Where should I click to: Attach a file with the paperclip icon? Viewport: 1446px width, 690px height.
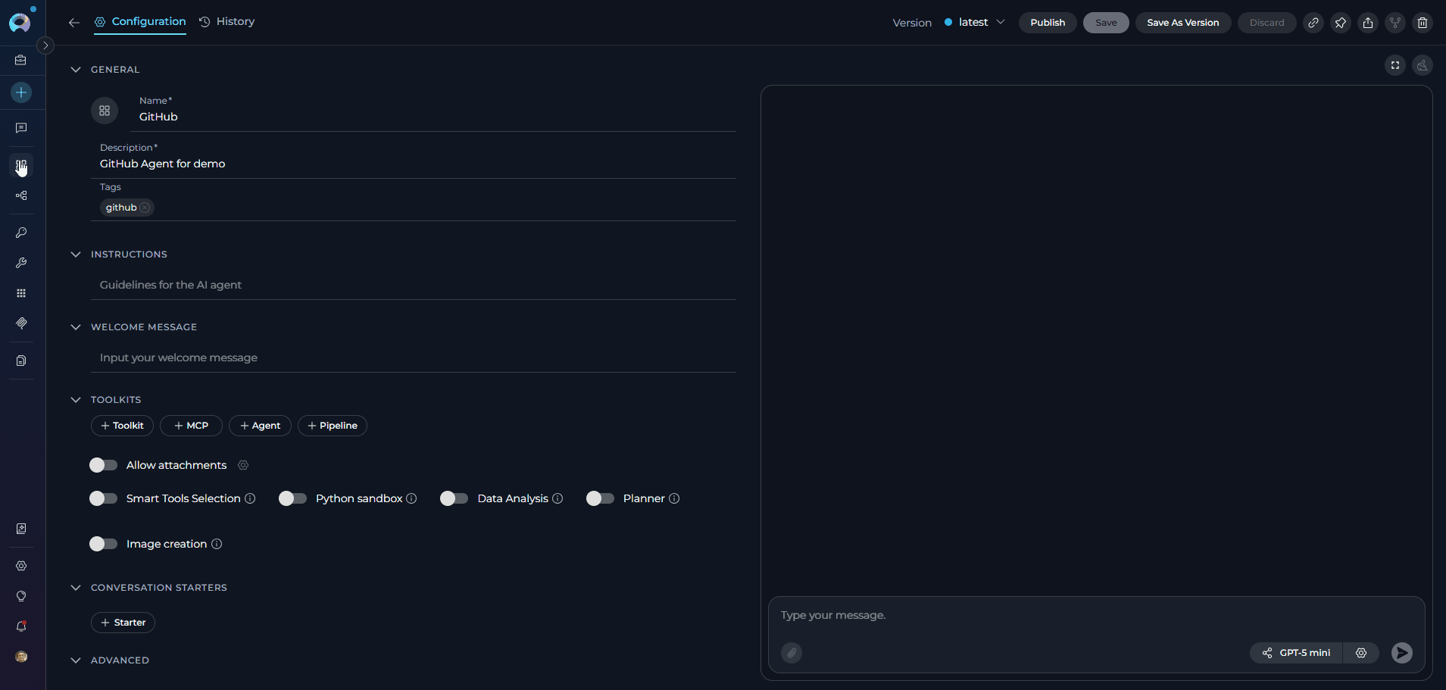[x=792, y=653]
